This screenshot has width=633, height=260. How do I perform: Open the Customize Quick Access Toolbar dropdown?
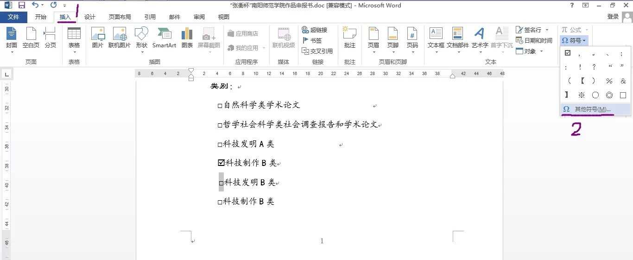coord(64,6)
